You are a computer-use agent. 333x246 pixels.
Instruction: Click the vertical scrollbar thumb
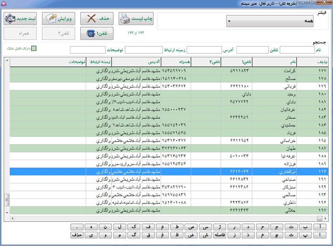[7, 200]
